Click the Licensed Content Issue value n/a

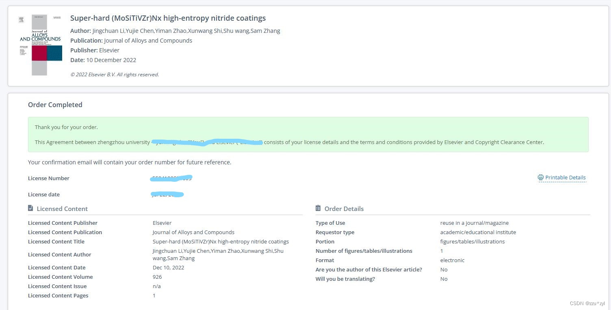click(157, 286)
